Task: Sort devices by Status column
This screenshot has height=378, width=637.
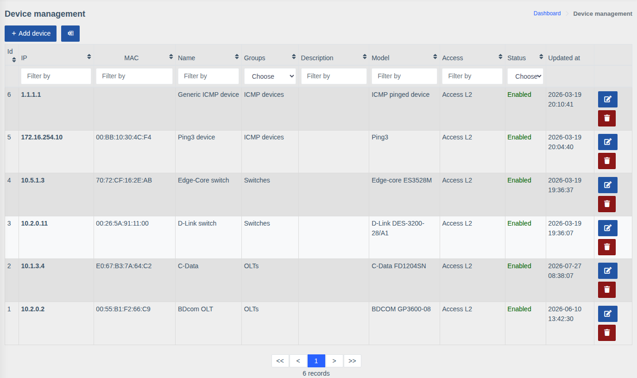Action: [x=541, y=57]
